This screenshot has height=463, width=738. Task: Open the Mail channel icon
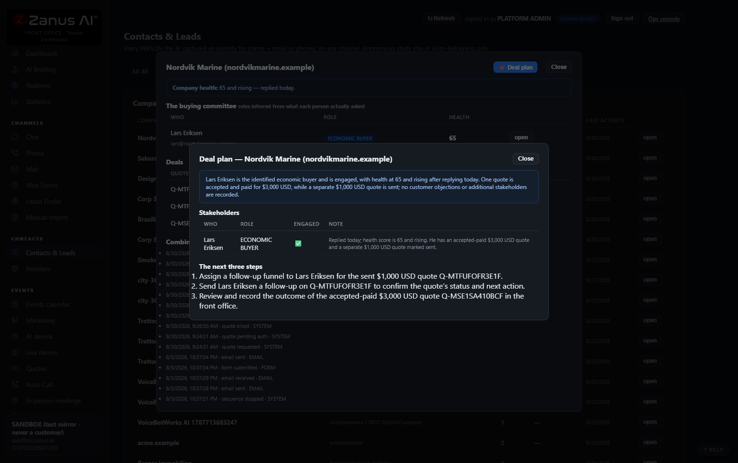15,169
